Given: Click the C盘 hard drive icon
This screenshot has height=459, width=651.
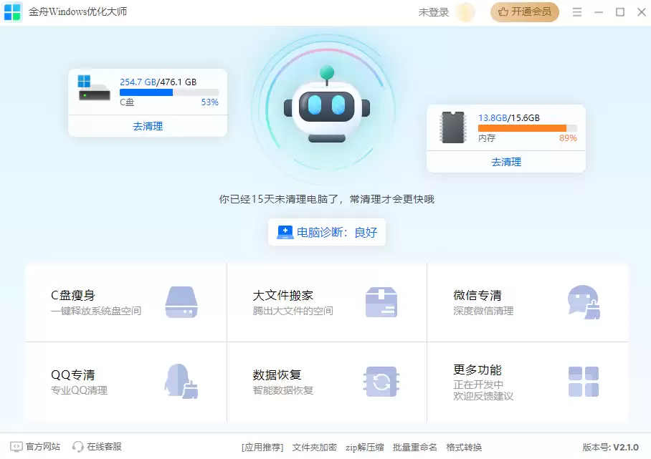Looking at the screenshot, I should (94, 88).
